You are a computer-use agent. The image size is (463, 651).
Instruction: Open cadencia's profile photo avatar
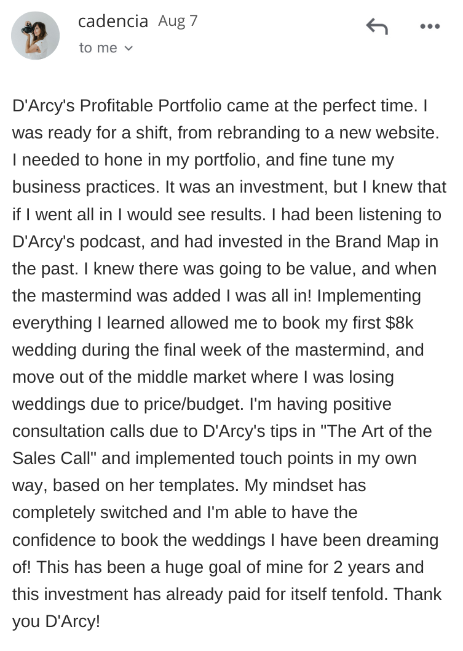(x=35, y=35)
